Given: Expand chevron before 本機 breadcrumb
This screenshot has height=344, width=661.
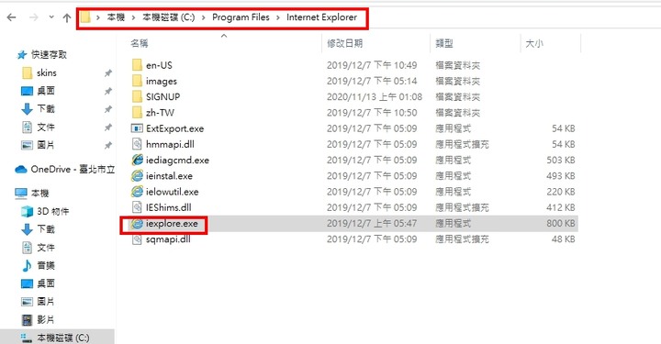Looking at the screenshot, I should tap(98, 17).
